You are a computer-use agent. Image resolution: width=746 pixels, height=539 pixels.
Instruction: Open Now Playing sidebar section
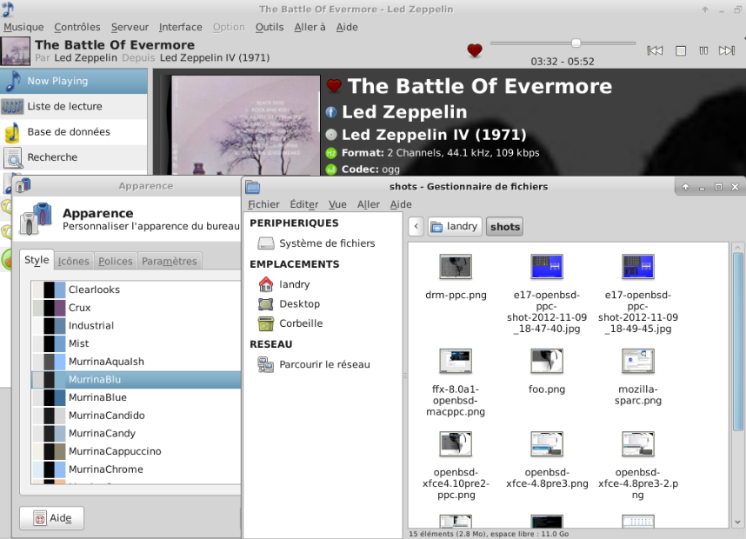[x=74, y=81]
